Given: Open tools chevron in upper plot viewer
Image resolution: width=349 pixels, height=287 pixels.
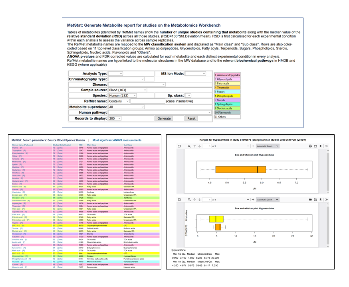Looking at the screenshot, I should [327, 146].
